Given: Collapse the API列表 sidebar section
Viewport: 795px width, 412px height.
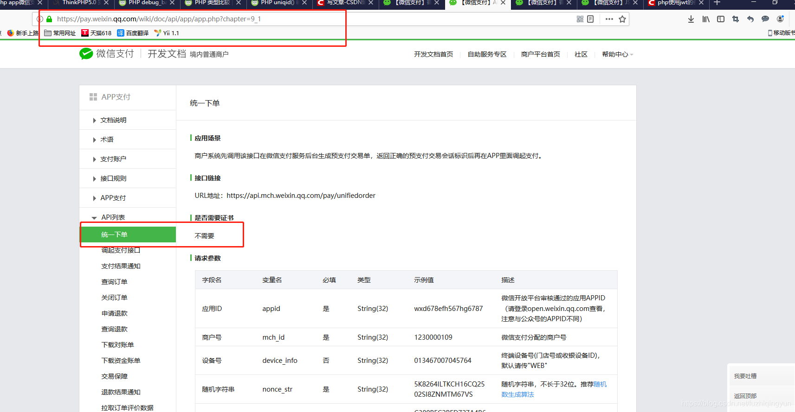Looking at the screenshot, I should [128, 217].
